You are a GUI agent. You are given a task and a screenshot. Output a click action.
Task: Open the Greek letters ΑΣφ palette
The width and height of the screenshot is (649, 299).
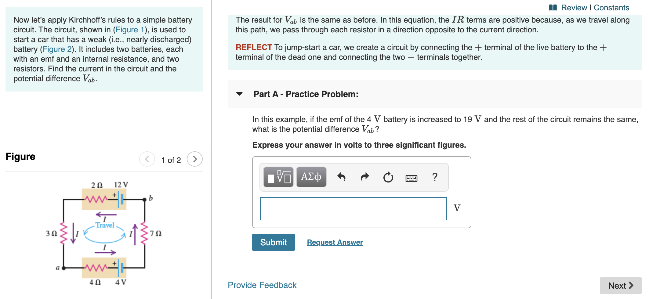(x=311, y=177)
